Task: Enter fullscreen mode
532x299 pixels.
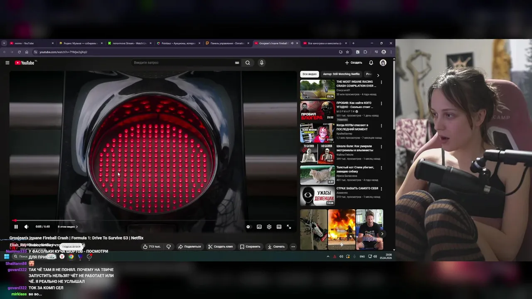Action: [289, 227]
